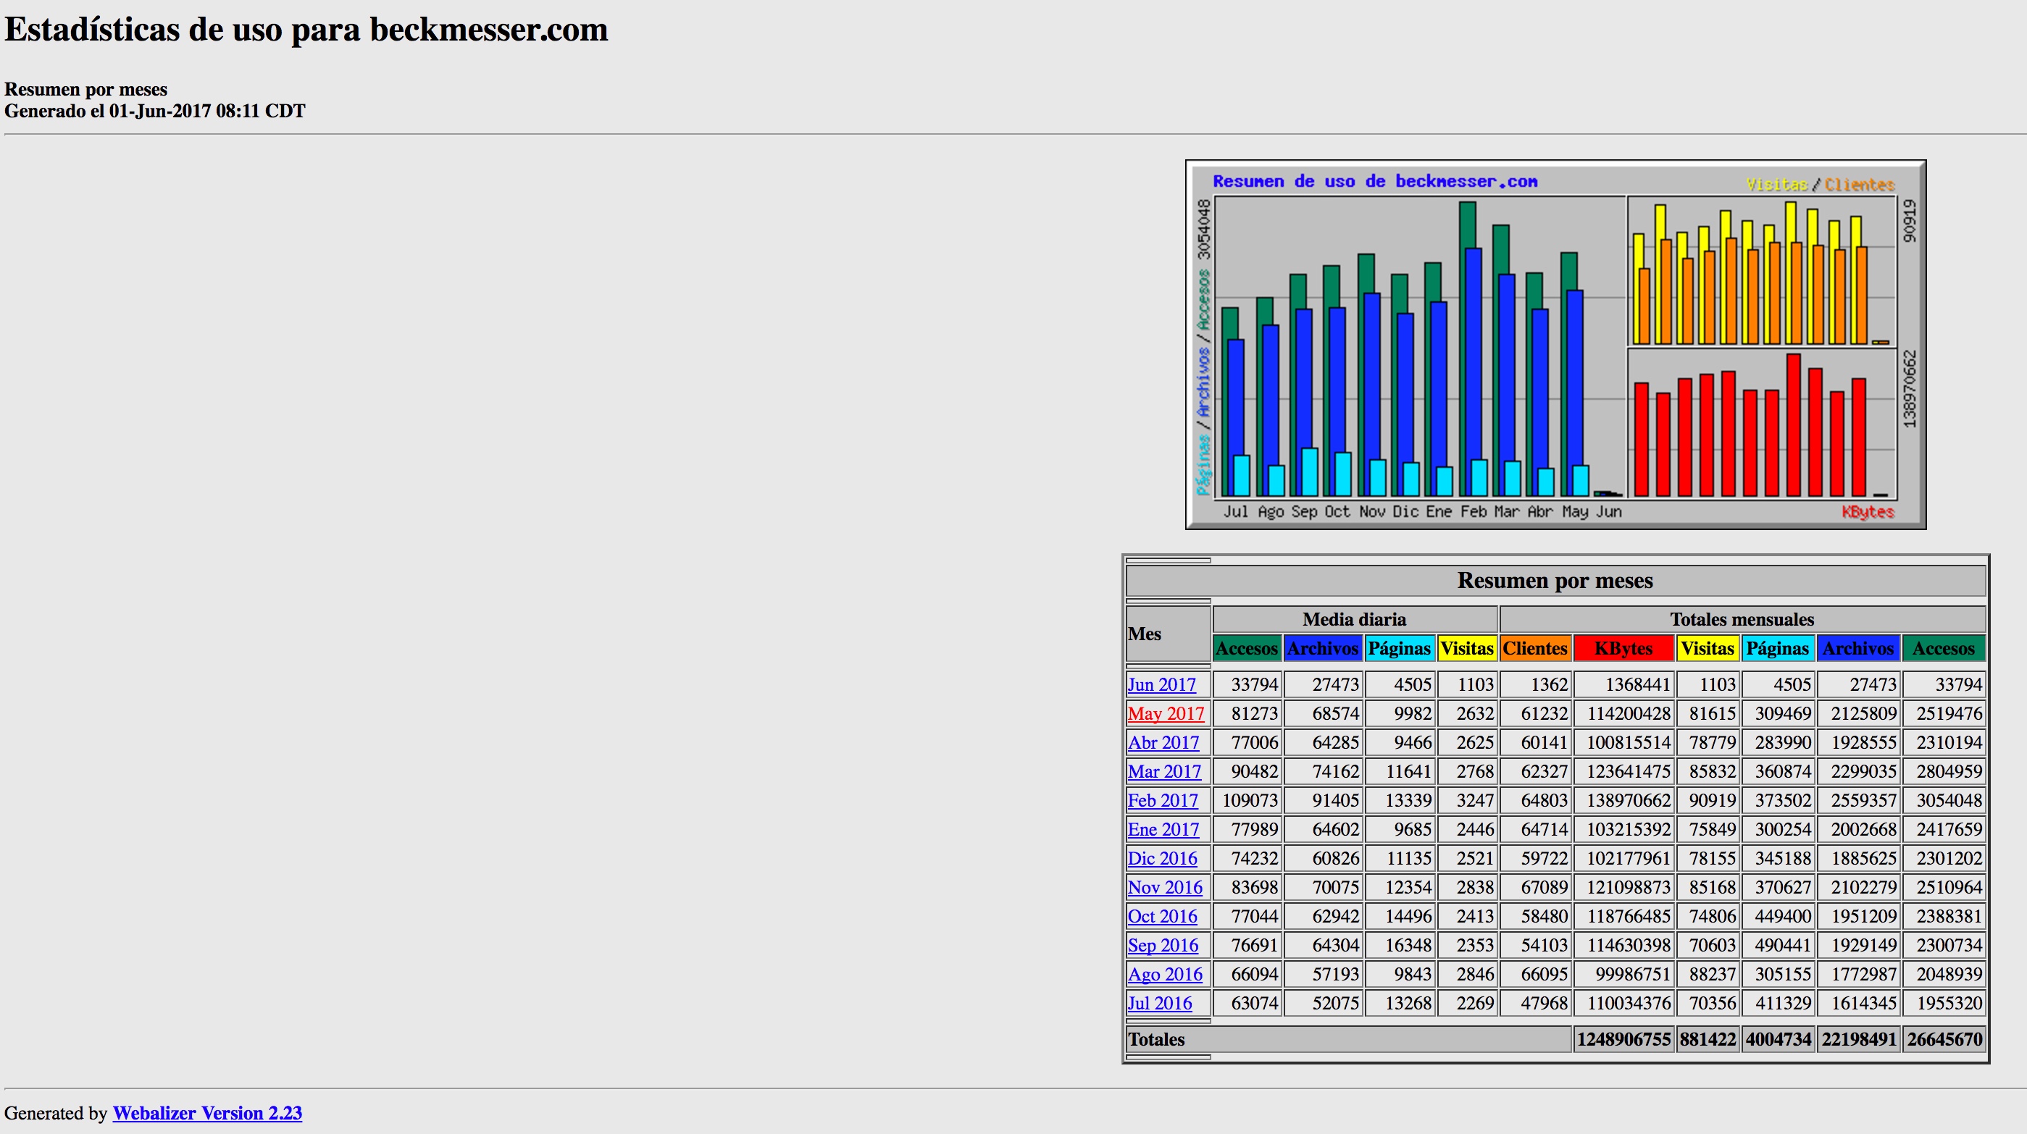The image size is (2027, 1134).
Task: Open the May 2017 statistics link
Action: [x=1166, y=714]
